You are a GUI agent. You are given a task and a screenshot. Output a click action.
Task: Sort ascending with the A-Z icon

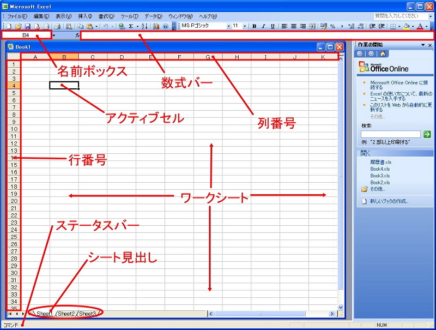(x=144, y=26)
